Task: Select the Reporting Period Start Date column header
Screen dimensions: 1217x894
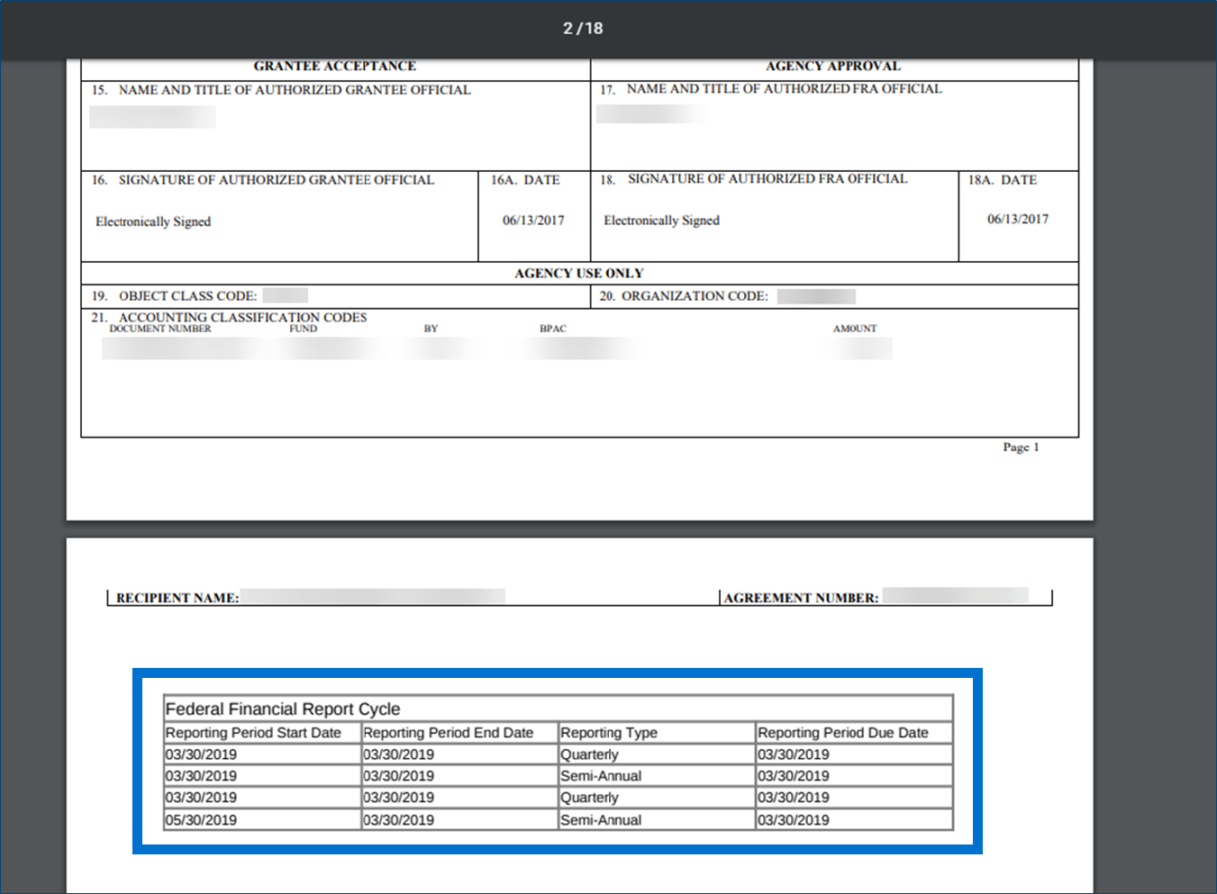Action: pyautogui.click(x=253, y=733)
